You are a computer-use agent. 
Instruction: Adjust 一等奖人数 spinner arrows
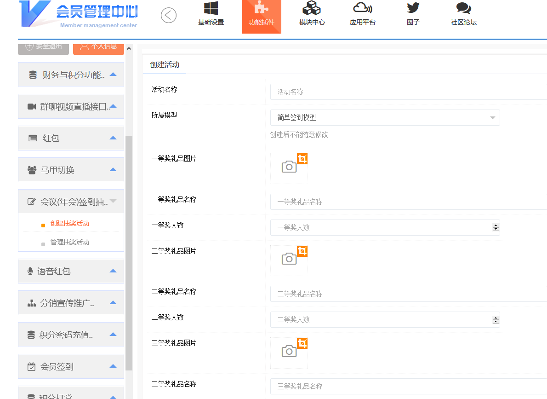496,227
